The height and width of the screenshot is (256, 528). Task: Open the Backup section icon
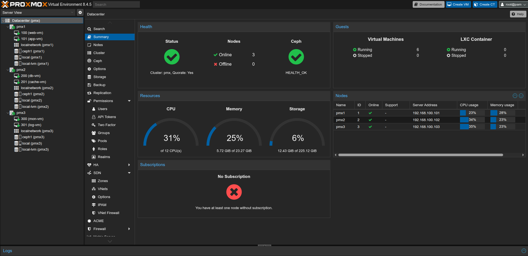pyautogui.click(x=89, y=85)
